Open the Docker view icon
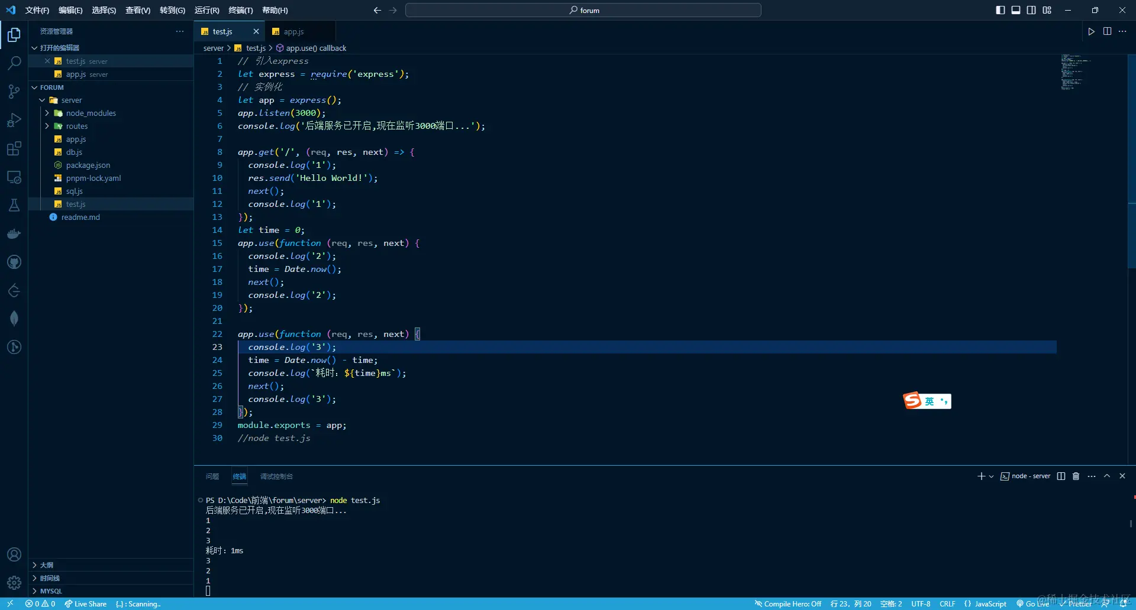 14,233
